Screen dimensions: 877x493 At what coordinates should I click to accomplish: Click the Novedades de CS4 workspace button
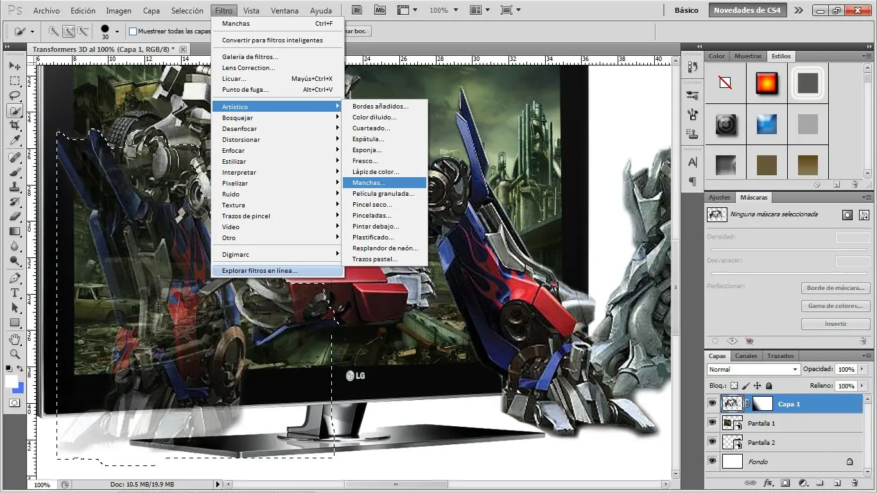pos(747,10)
